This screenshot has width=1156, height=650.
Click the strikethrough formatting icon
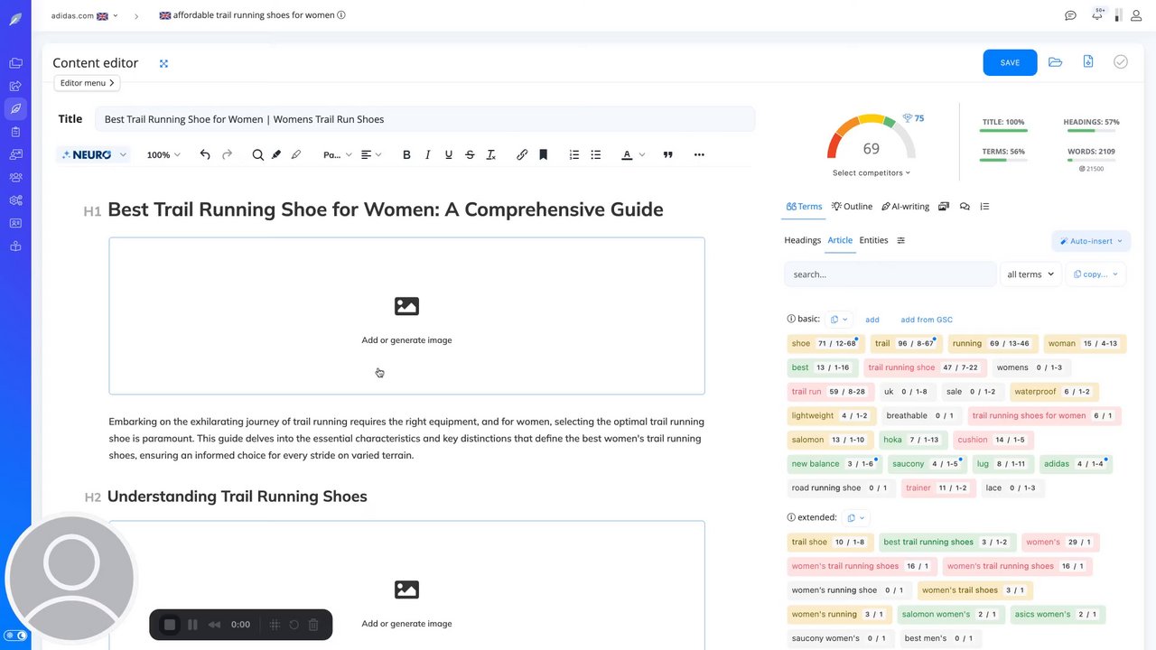pos(470,155)
